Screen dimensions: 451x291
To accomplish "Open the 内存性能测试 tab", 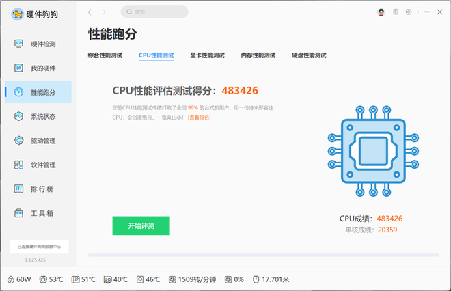I will coord(258,55).
